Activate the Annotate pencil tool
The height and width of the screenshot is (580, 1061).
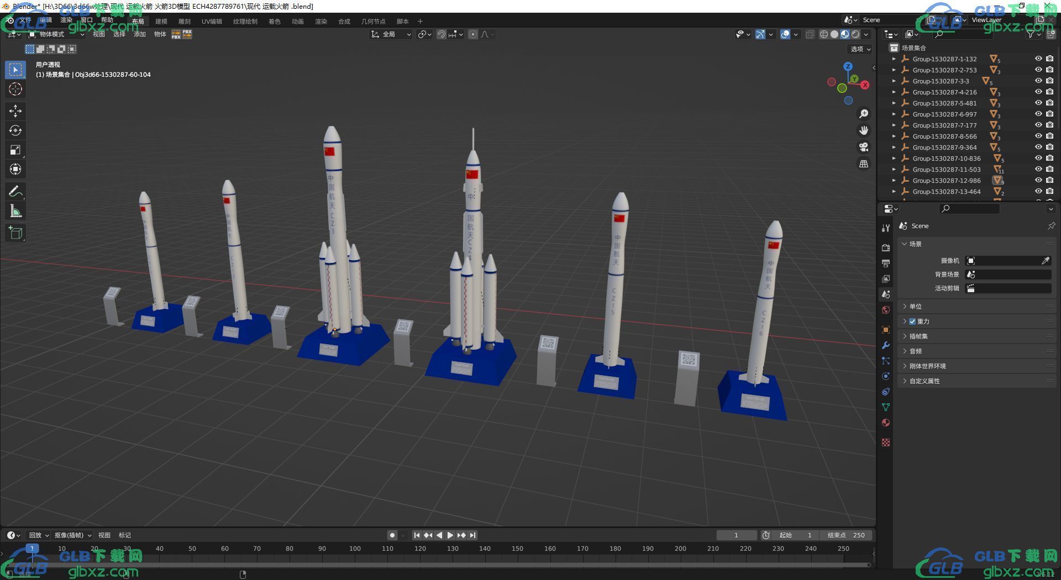pos(15,192)
